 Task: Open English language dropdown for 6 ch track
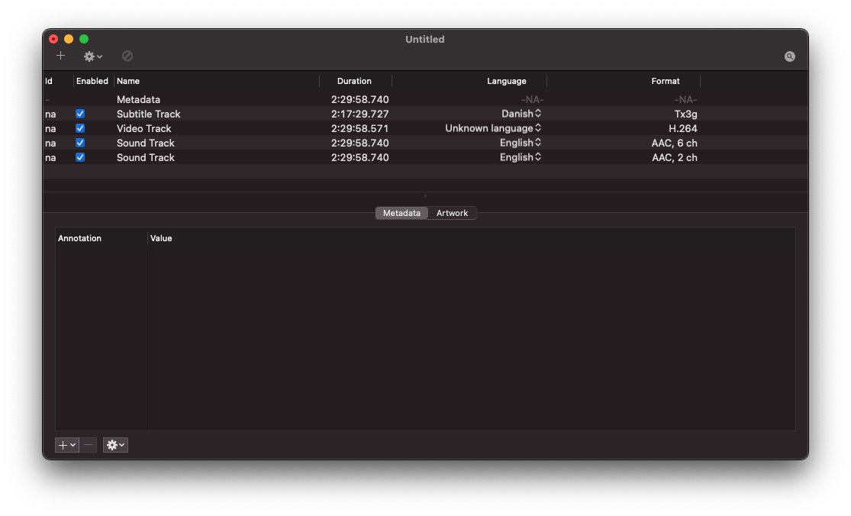click(x=521, y=143)
